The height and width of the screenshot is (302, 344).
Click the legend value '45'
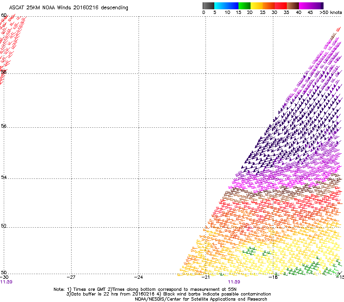[x=310, y=13]
